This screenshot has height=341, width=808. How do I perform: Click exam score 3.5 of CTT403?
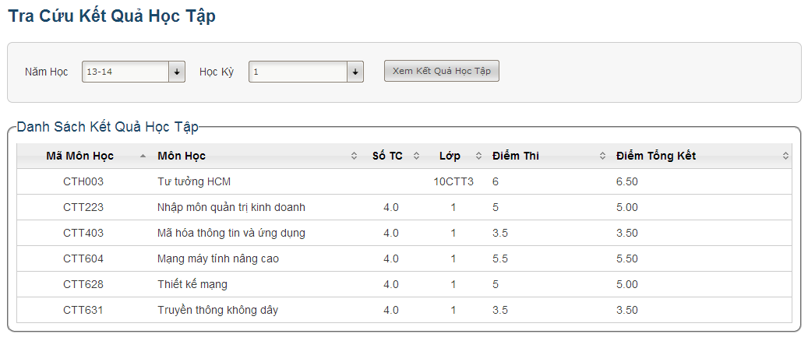pos(500,233)
